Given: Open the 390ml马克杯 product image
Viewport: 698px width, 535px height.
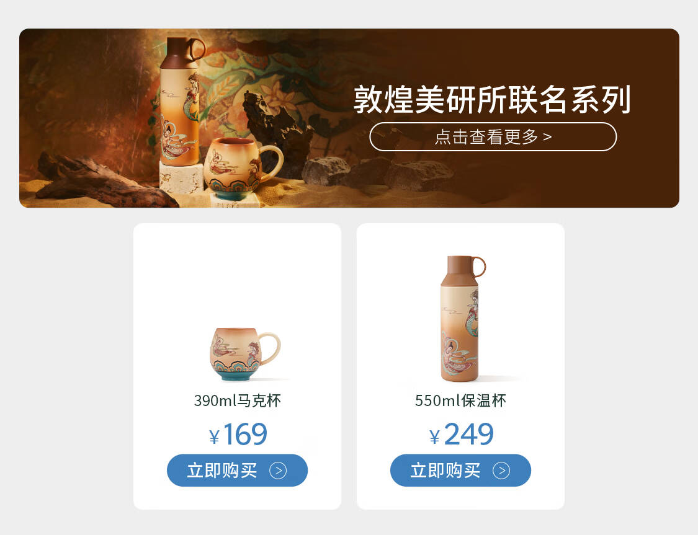Looking at the screenshot, I should coord(245,355).
